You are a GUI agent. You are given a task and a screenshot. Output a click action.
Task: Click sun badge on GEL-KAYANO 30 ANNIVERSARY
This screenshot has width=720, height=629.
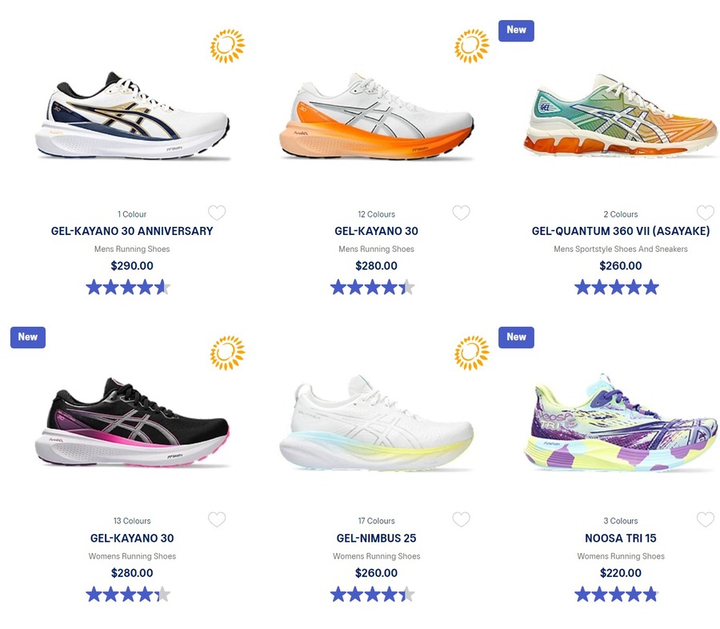click(x=228, y=46)
